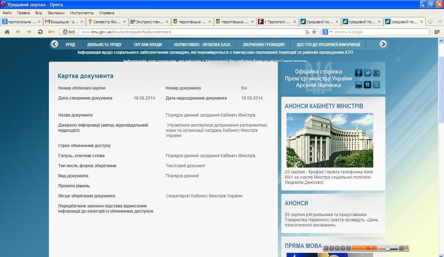Image resolution: width=444 pixels, height=257 pixels.
Task: Open the Закладки menu
Action: coord(56,13)
